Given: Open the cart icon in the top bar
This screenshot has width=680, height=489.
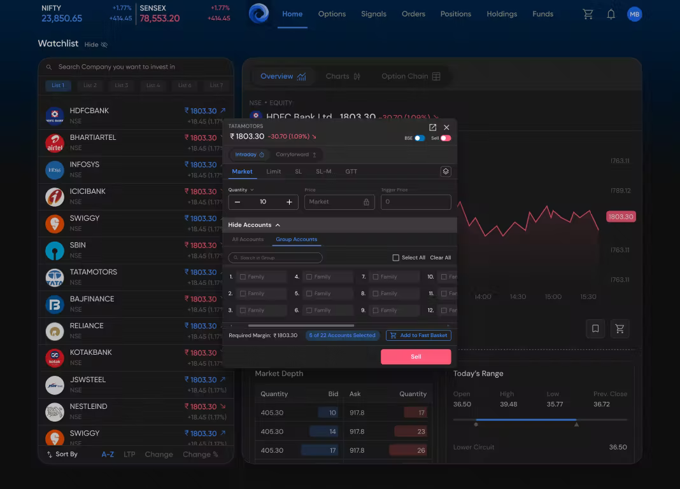Looking at the screenshot, I should pyautogui.click(x=587, y=13).
